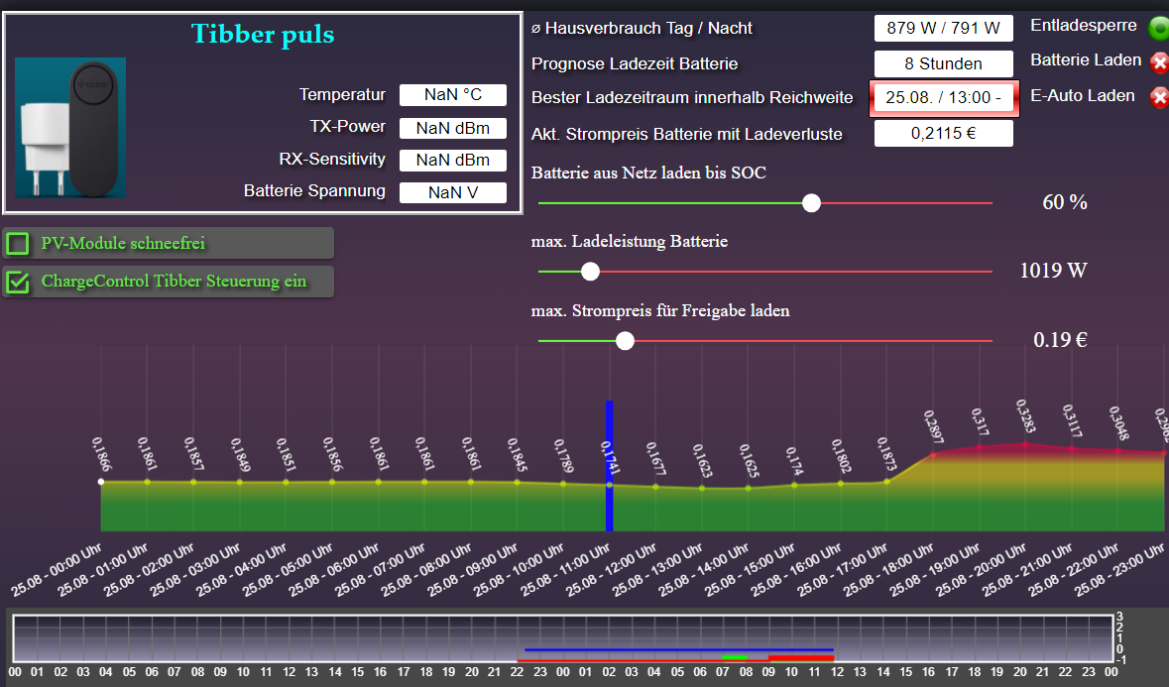
Task: Click the 25.08 - 06:00 Uhr axis label
Action: [333, 570]
